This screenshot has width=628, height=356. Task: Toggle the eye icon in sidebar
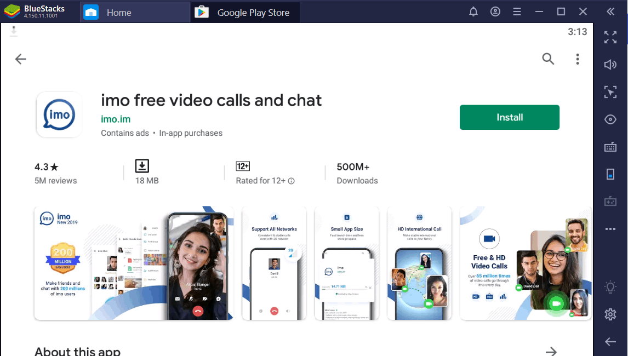(x=610, y=119)
